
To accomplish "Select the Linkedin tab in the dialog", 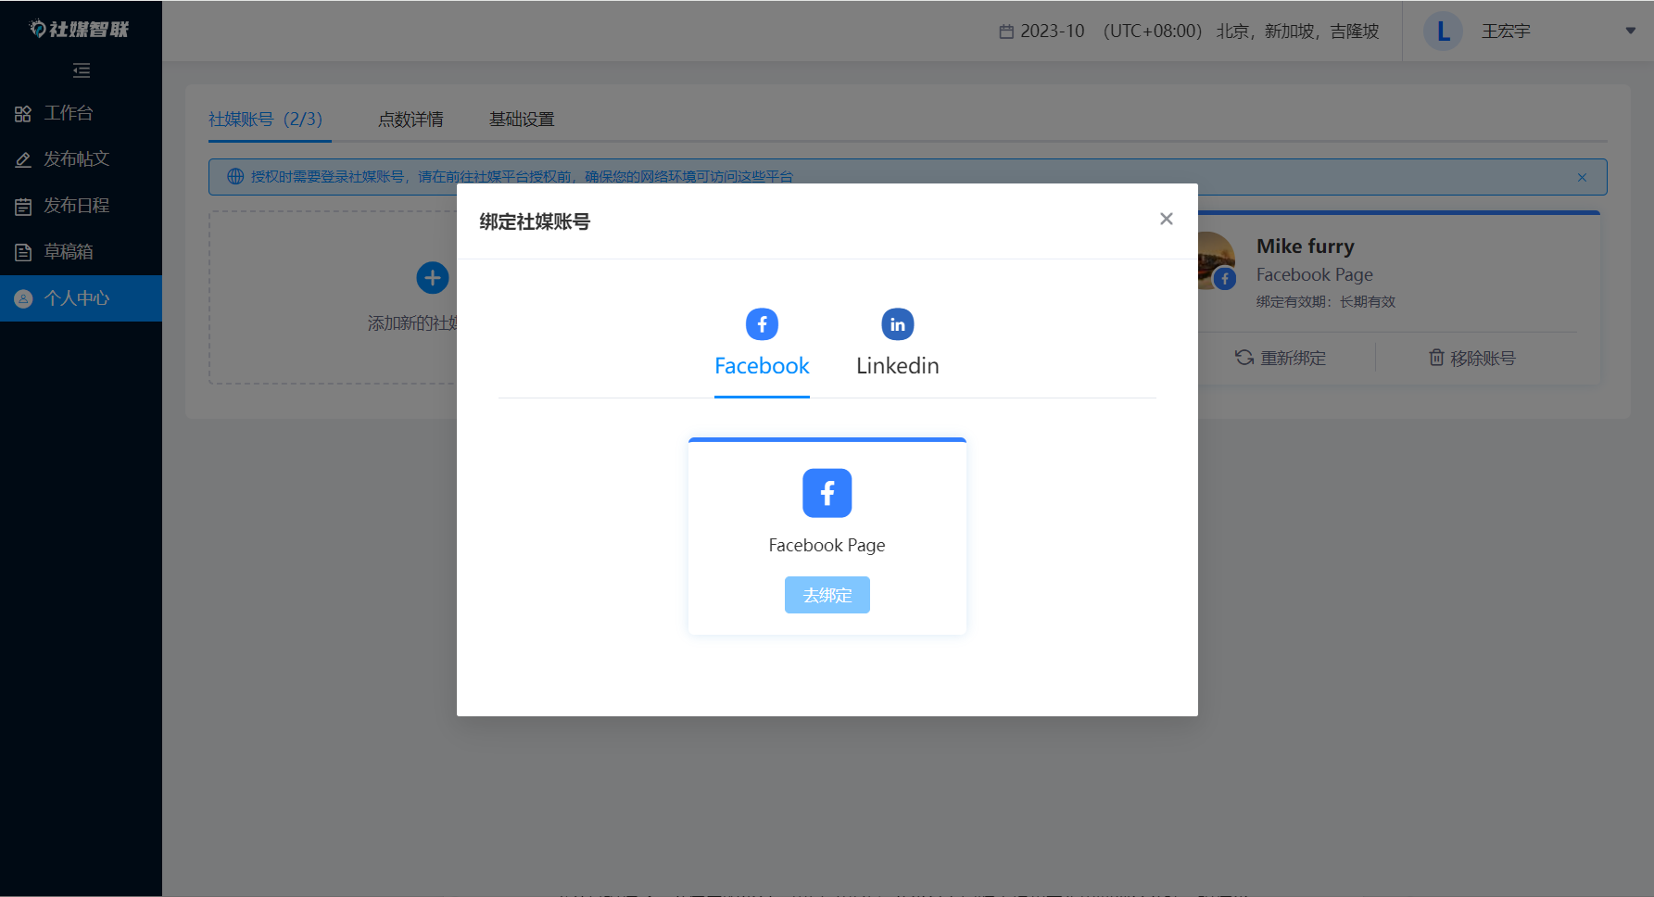I will point(896,365).
